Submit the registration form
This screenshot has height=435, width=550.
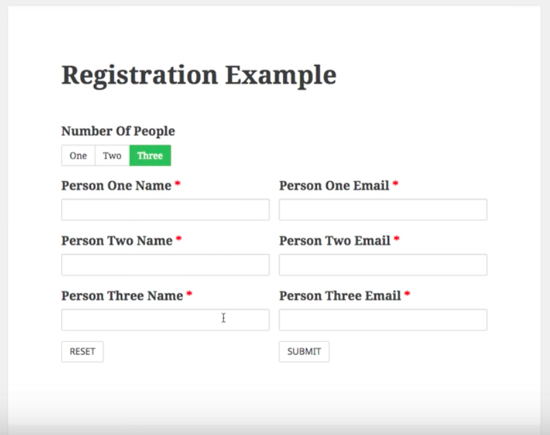(304, 352)
